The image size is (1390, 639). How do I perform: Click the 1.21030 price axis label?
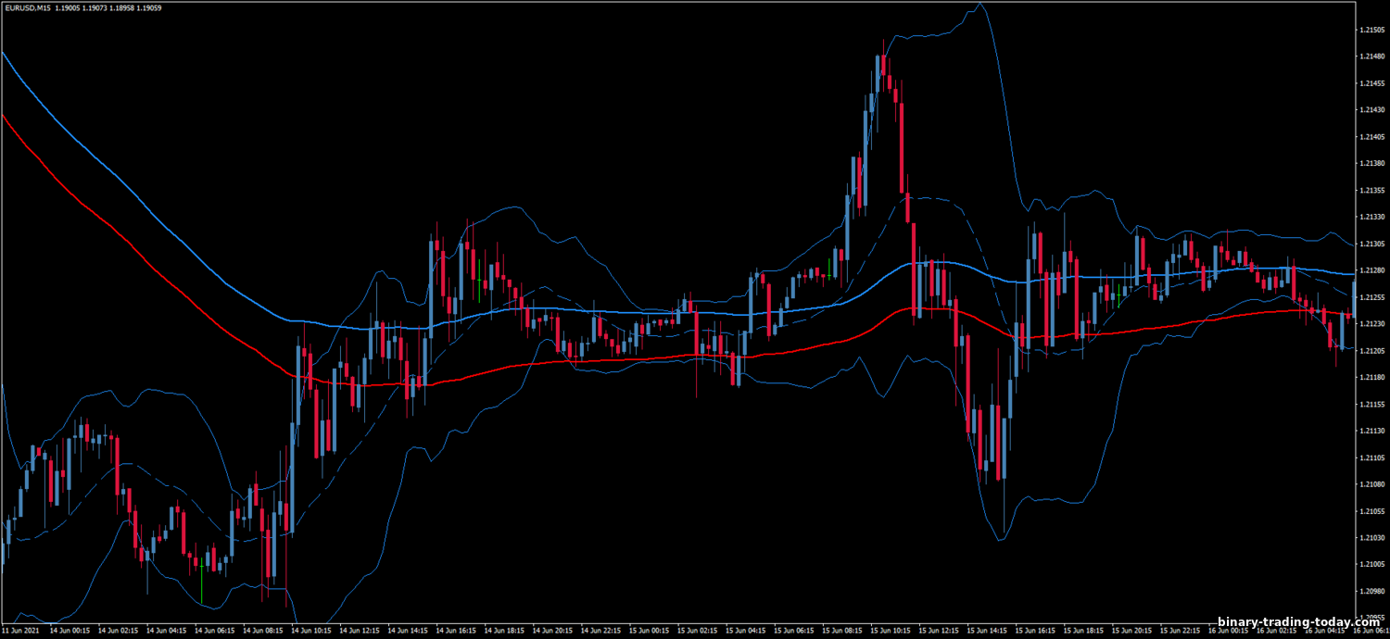pos(1371,538)
